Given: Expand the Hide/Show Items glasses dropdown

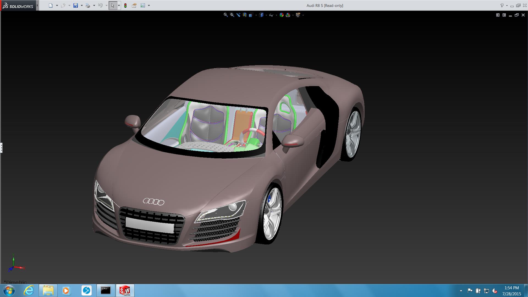Looking at the screenshot, I should pos(276,15).
